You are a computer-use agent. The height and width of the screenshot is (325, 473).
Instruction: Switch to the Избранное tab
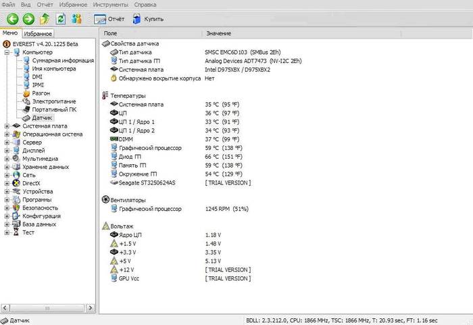pos(38,33)
